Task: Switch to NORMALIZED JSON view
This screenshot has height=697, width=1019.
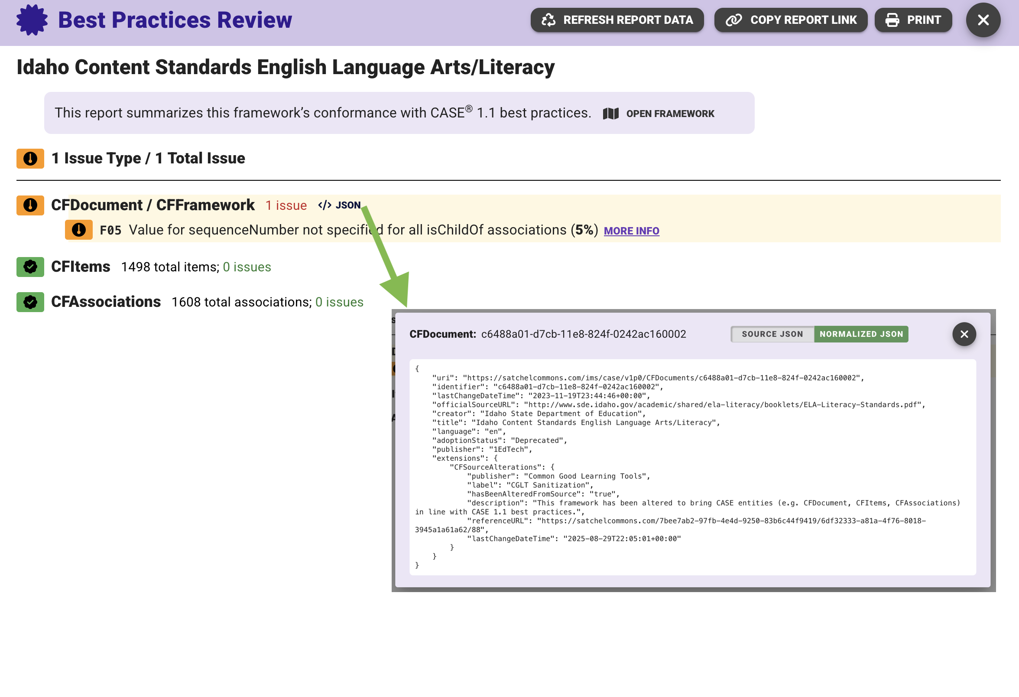Action: [861, 334]
